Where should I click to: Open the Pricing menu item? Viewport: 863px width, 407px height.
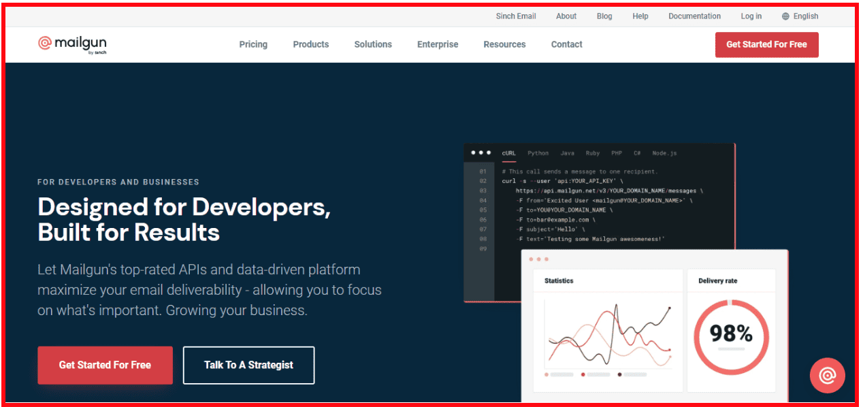pos(253,44)
